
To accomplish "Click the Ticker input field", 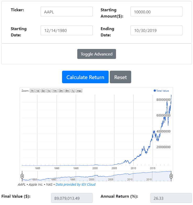I will click(x=67, y=12).
